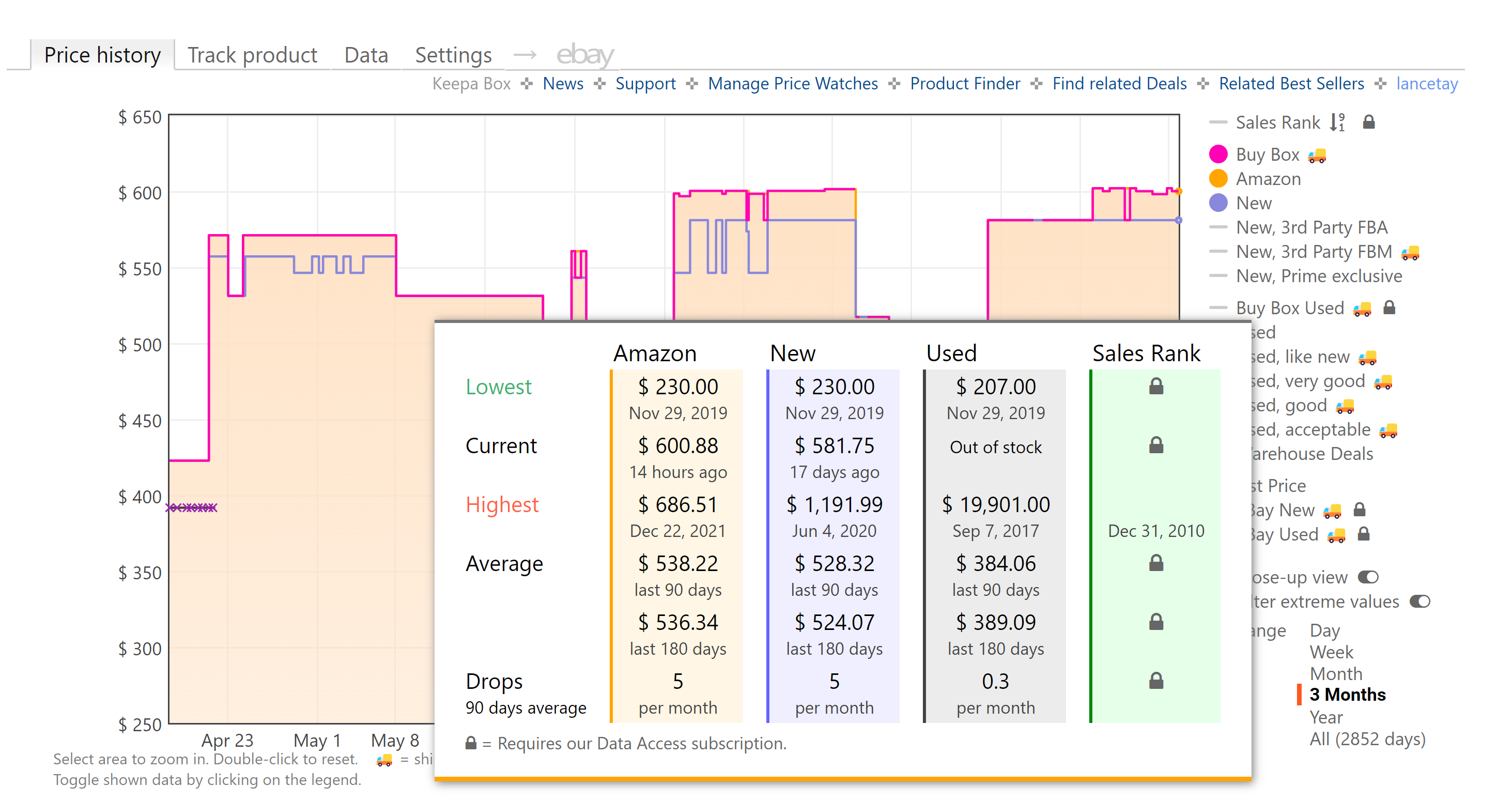Click the truck icon in the chart footer legend
The height and width of the screenshot is (801, 1498).
(384, 760)
